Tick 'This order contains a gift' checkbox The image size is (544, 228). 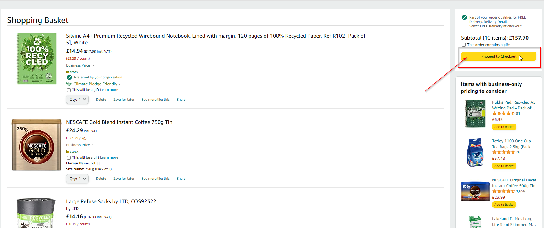[x=464, y=45]
